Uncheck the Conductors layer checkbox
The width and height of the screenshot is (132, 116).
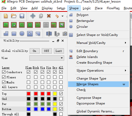point(4,72)
